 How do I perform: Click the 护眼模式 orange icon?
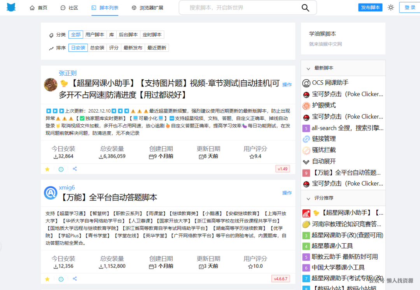point(306,106)
